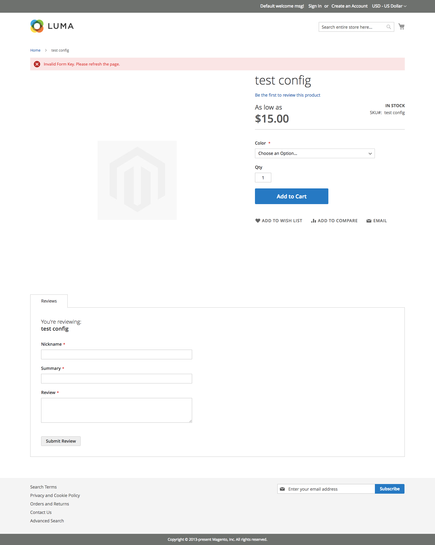Click the Add to Wish List heart icon
Viewport: 435px width, 545px height.
pos(258,220)
